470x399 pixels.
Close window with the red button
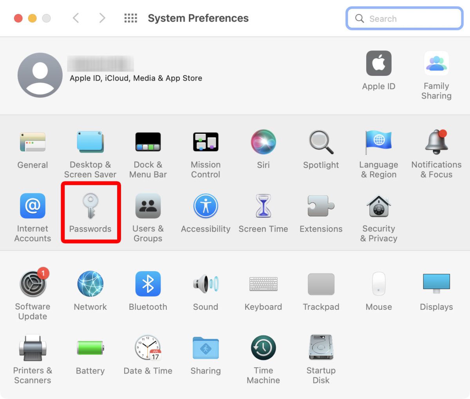tap(18, 18)
